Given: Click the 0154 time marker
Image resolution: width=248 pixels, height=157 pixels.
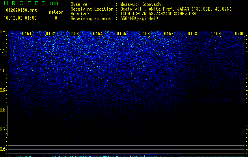Looking at the screenshot, I should coord(98,34).
